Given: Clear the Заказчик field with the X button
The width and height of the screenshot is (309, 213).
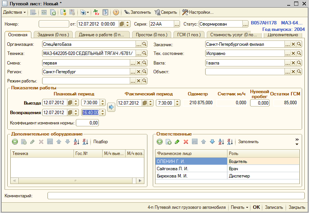Looking at the screenshot, I should click(293, 44).
